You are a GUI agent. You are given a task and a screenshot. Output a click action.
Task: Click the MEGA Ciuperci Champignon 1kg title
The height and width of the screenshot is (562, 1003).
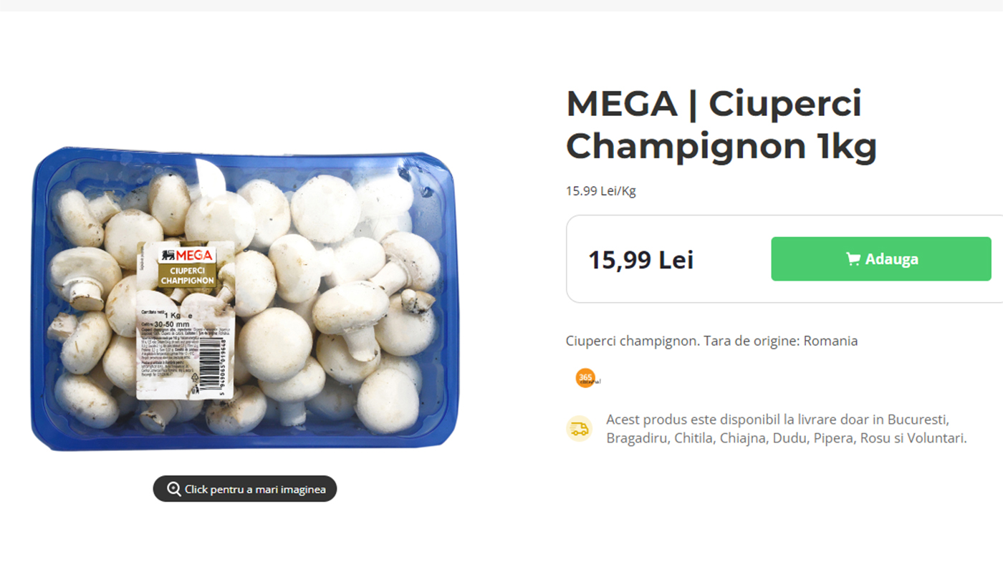pos(721,125)
